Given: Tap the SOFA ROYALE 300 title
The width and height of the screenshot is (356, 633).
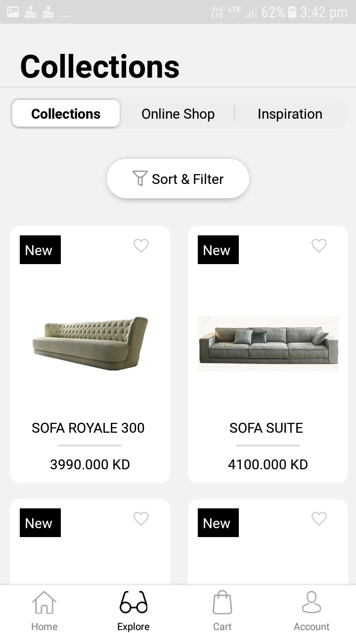Looking at the screenshot, I should [88, 428].
